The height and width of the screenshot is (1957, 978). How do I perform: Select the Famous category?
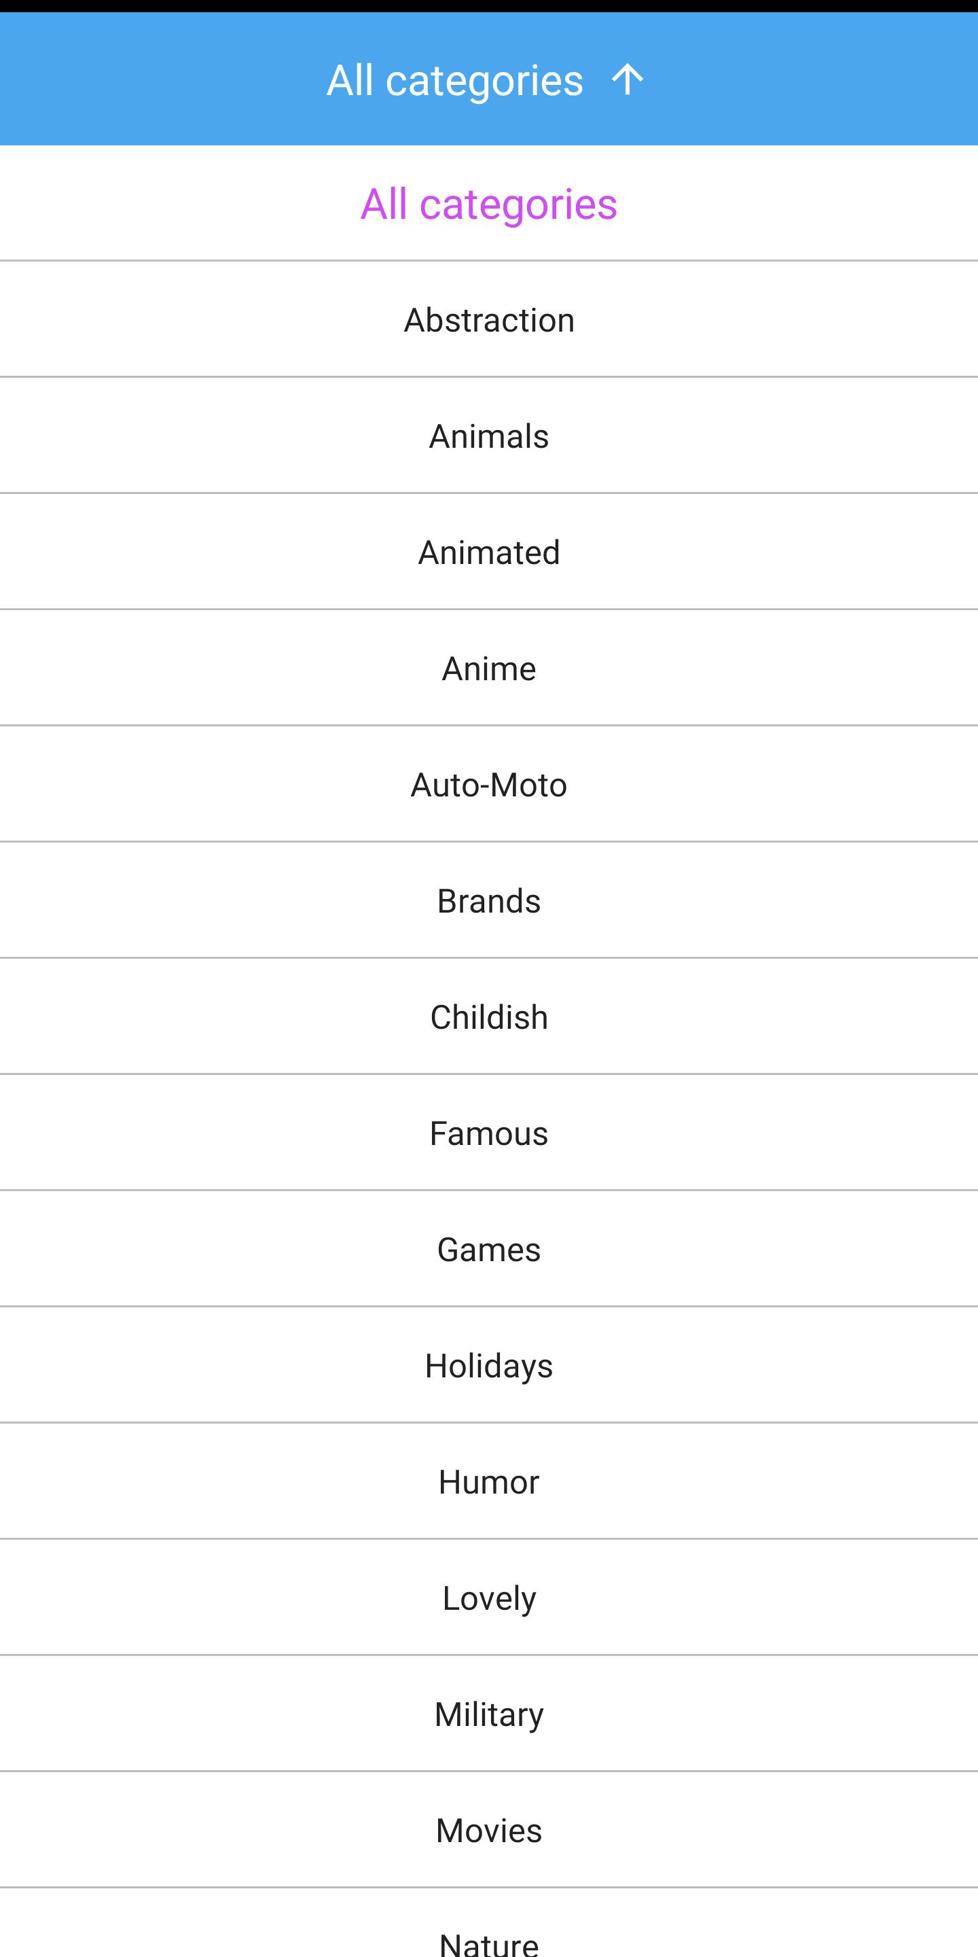[x=489, y=1133]
